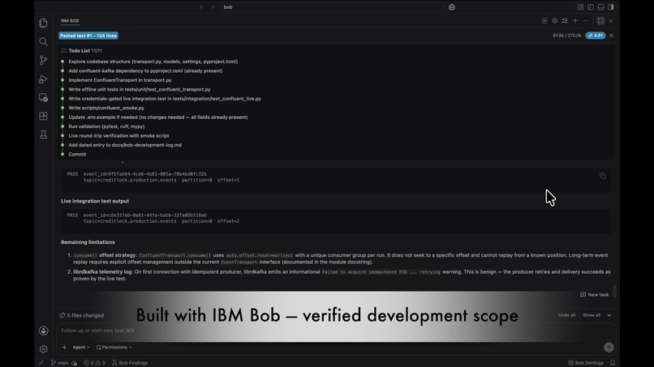The width and height of the screenshot is (654, 367).
Task: Open the Accounts avatar icon
Action: pos(43,331)
